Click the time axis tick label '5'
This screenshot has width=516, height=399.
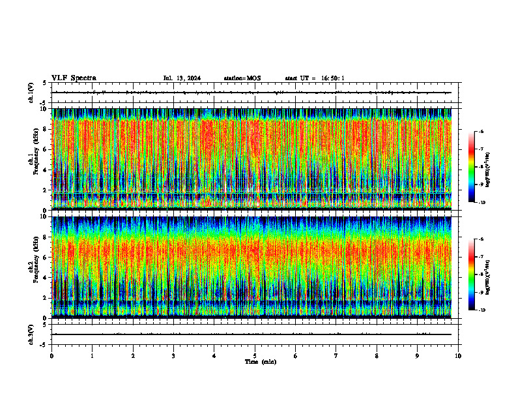[255, 356]
